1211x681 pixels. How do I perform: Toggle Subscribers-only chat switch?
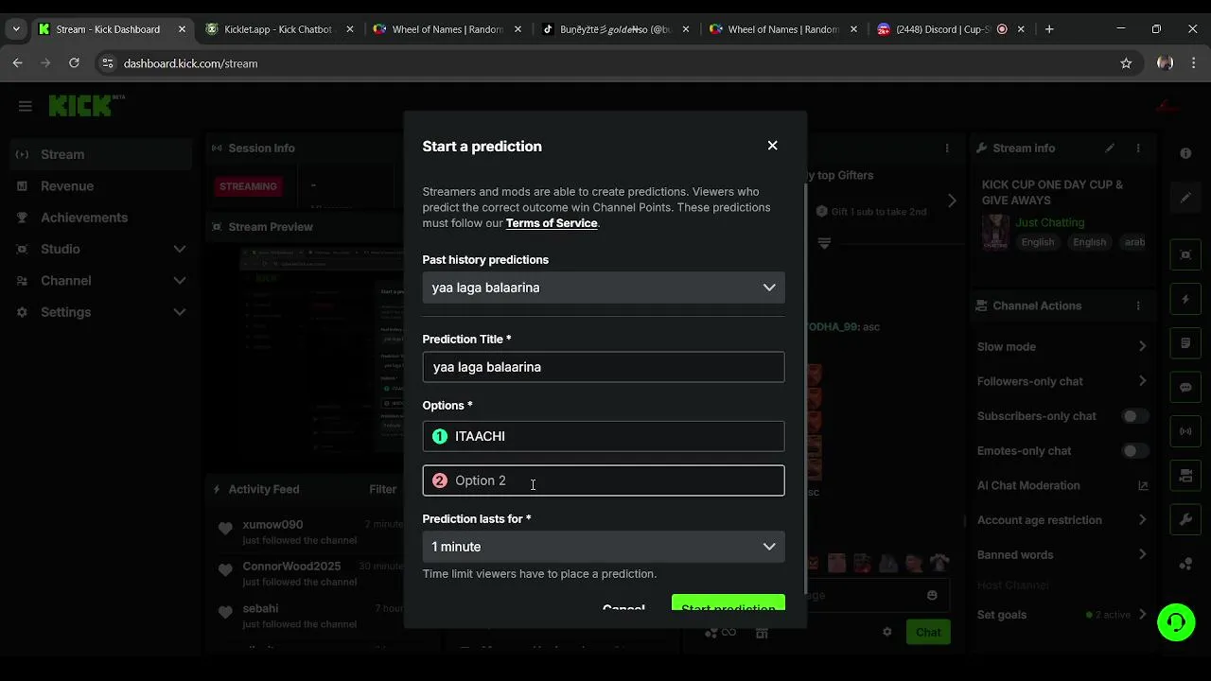point(1134,416)
